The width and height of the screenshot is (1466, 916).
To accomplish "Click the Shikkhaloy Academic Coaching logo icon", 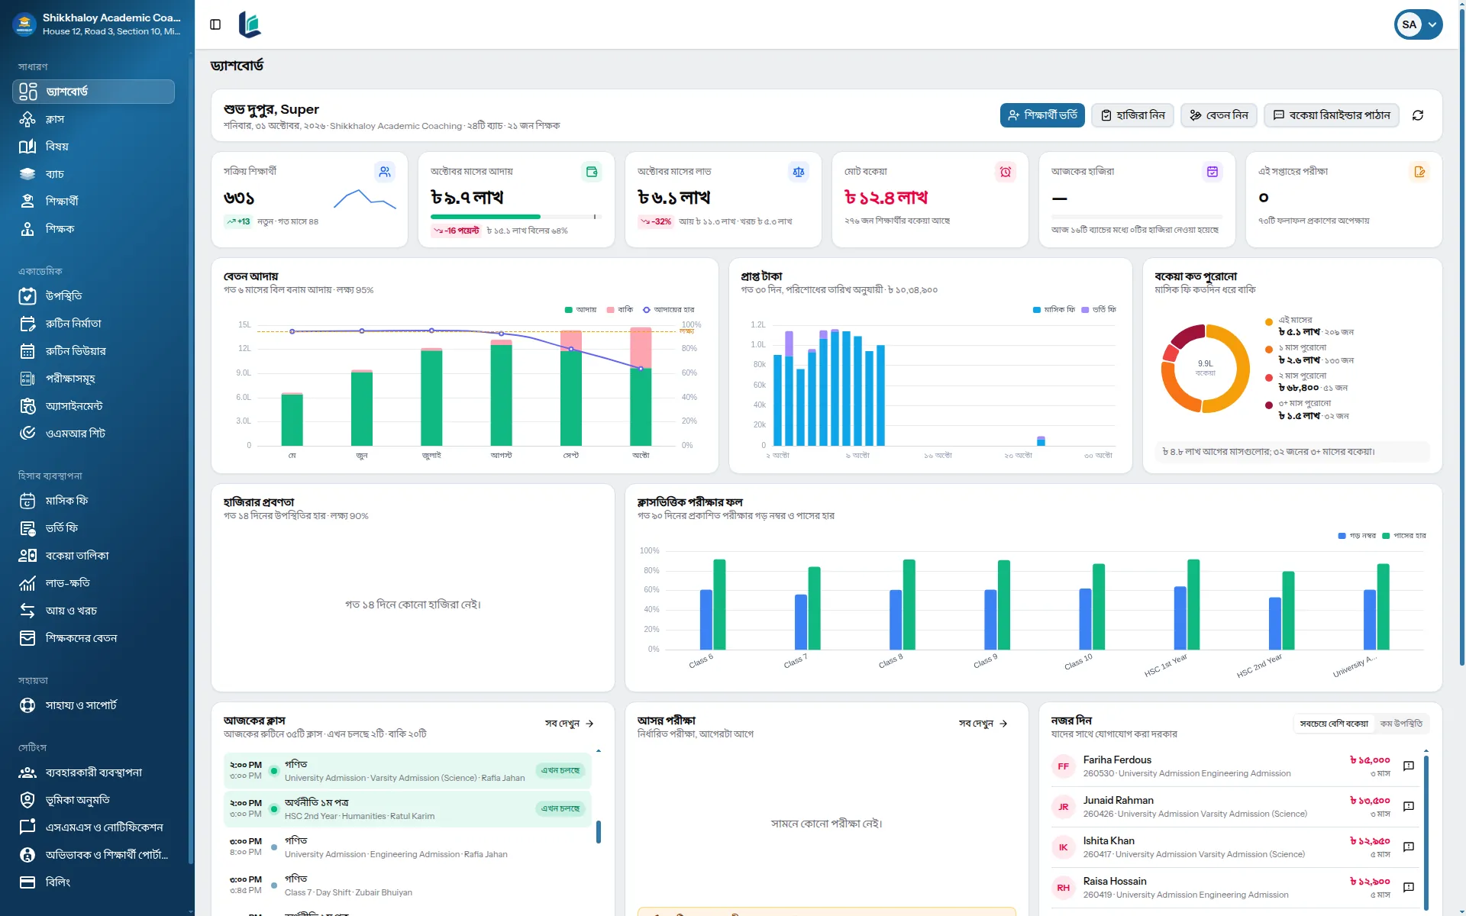I will 24,24.
